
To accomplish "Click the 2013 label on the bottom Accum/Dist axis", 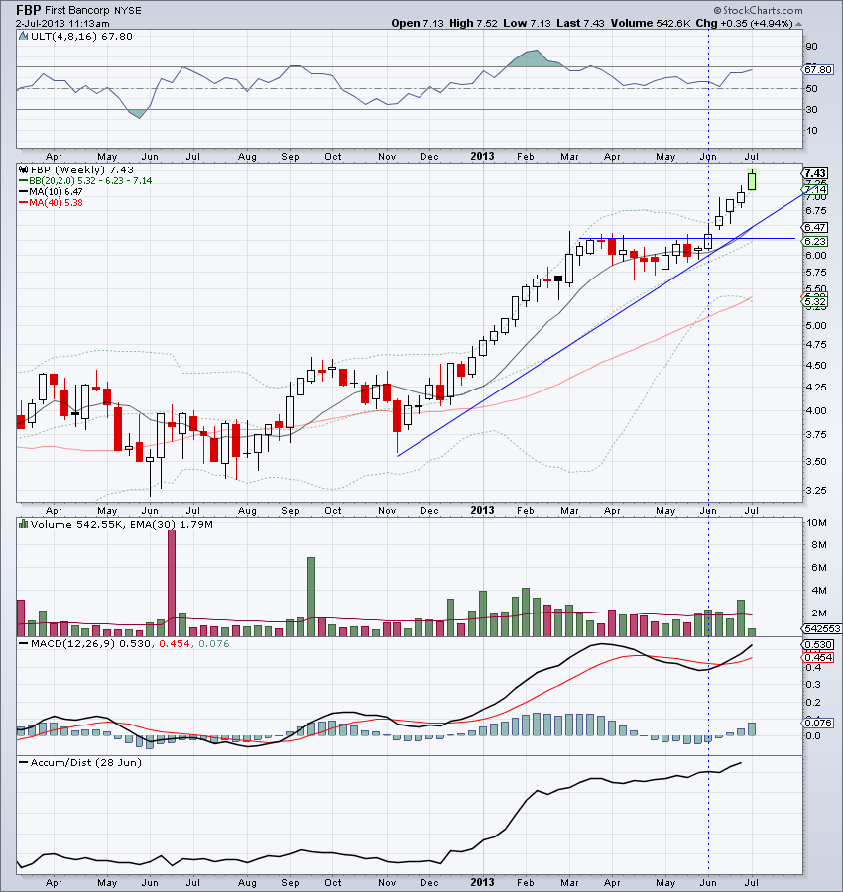I will coord(482,882).
